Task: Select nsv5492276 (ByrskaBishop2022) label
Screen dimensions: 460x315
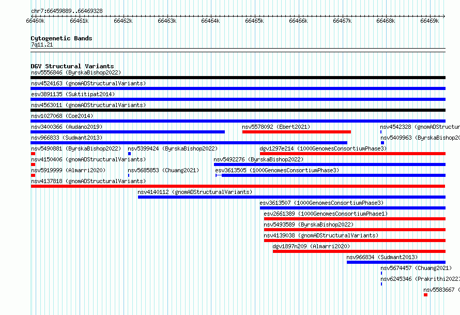Action: tap(258, 159)
